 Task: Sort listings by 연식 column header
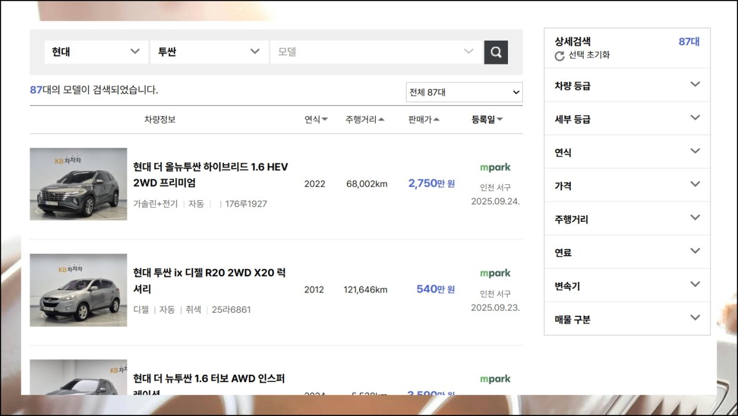tap(316, 119)
